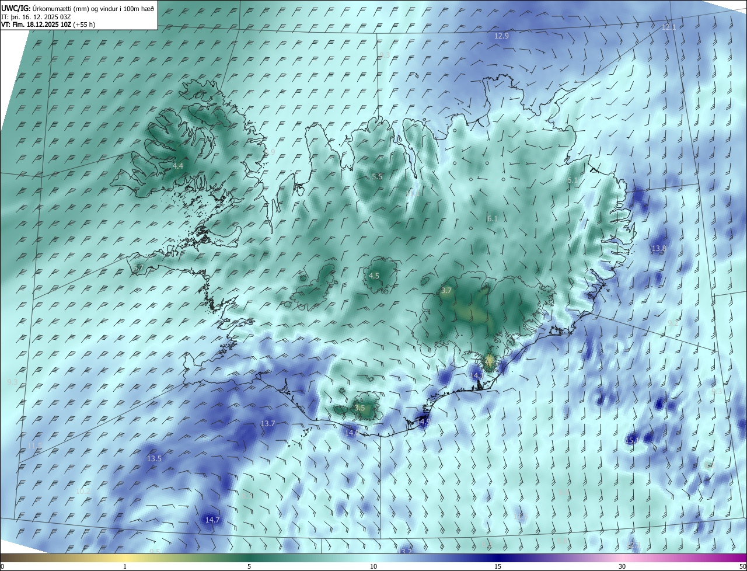Click the '13.8' value label

pyautogui.click(x=659, y=249)
